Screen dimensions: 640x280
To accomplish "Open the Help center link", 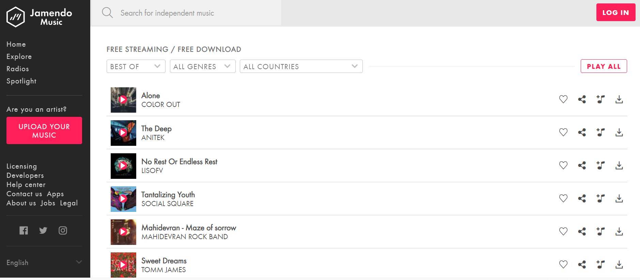I will pos(26,185).
